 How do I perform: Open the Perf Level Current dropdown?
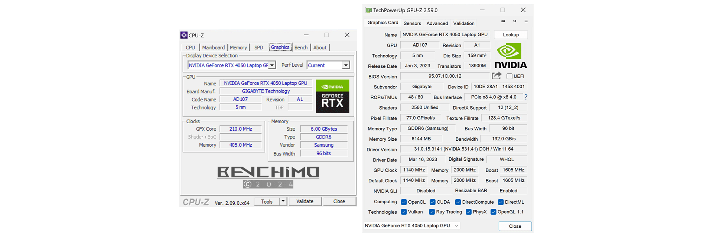point(328,65)
